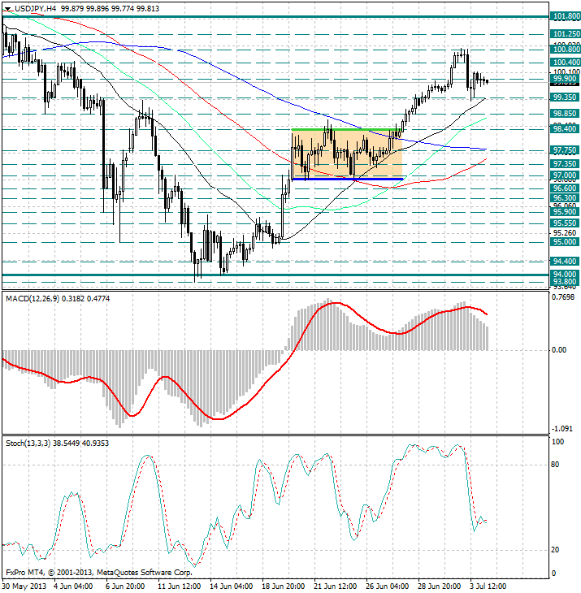
Task: Click the 101.250 price level label
Action: 566,34
